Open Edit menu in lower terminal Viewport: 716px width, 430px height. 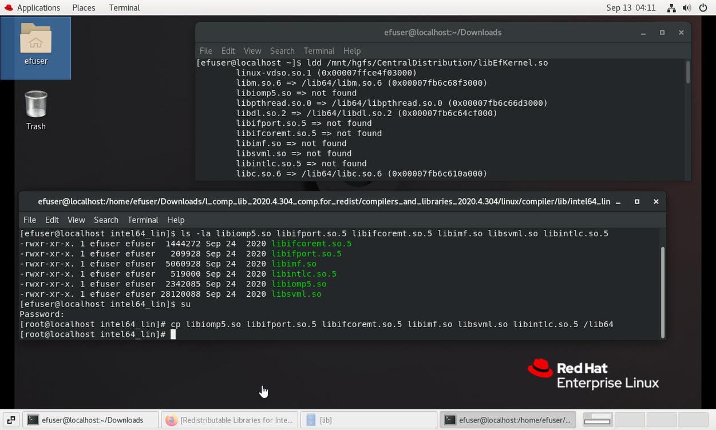(52, 220)
